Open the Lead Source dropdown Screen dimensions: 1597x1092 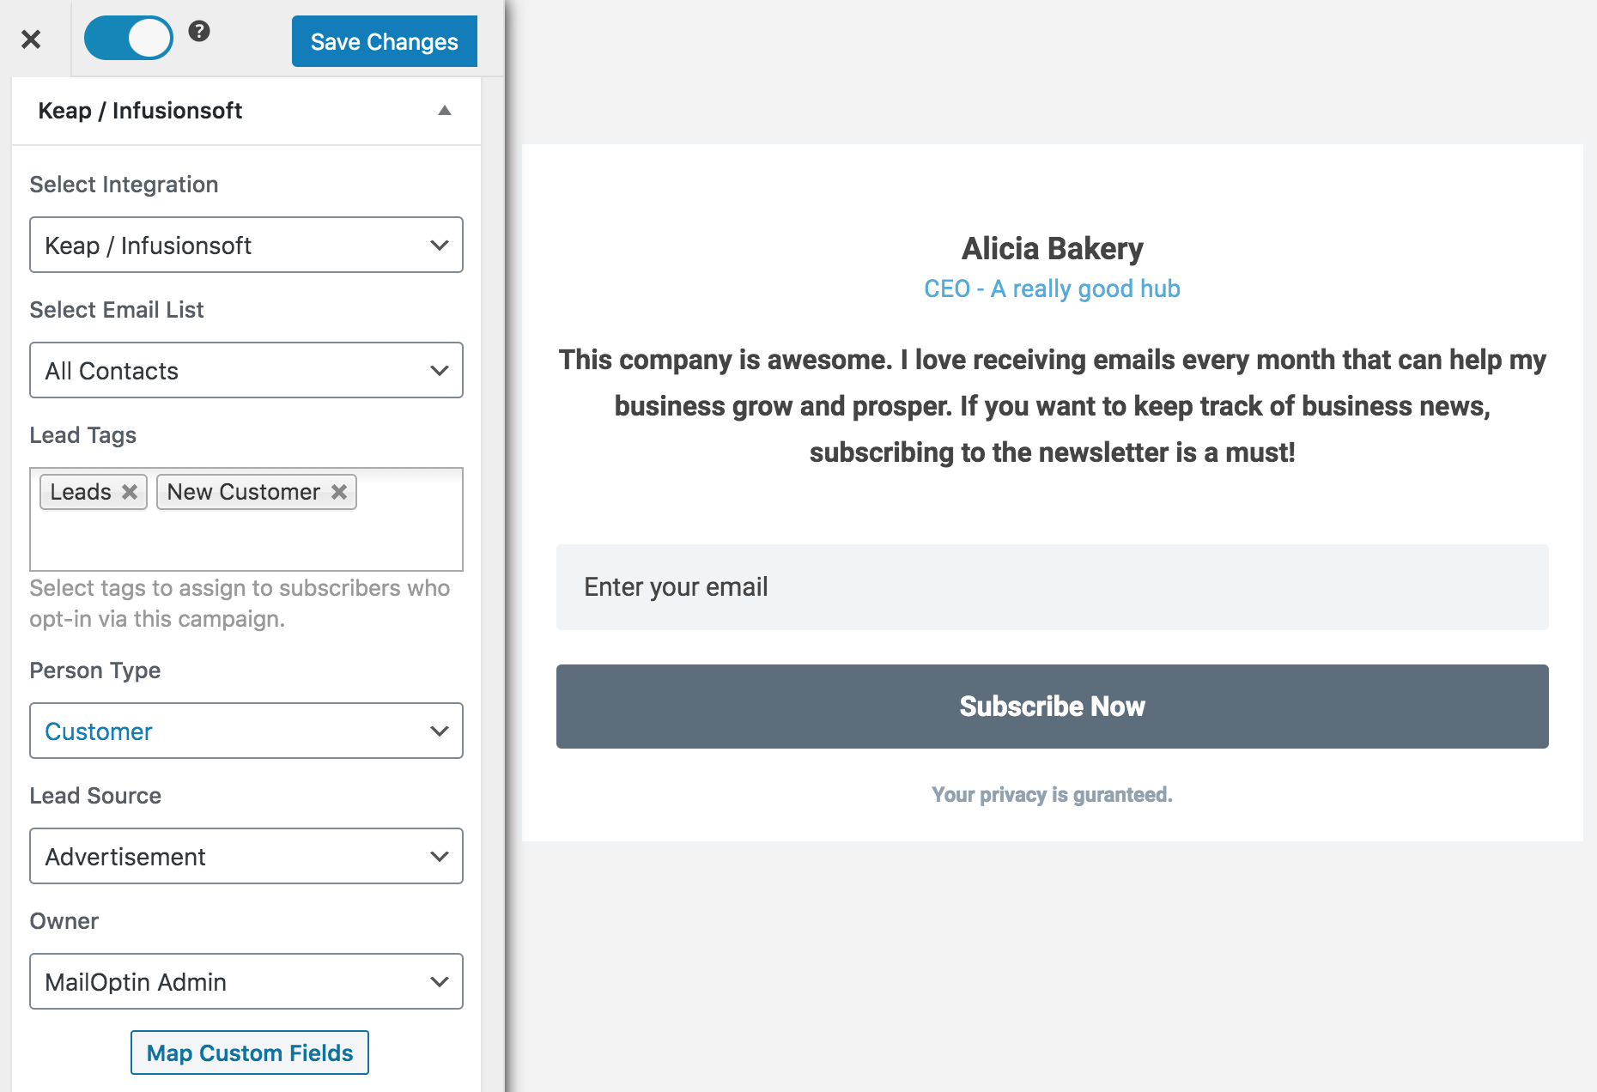pyautogui.click(x=246, y=856)
